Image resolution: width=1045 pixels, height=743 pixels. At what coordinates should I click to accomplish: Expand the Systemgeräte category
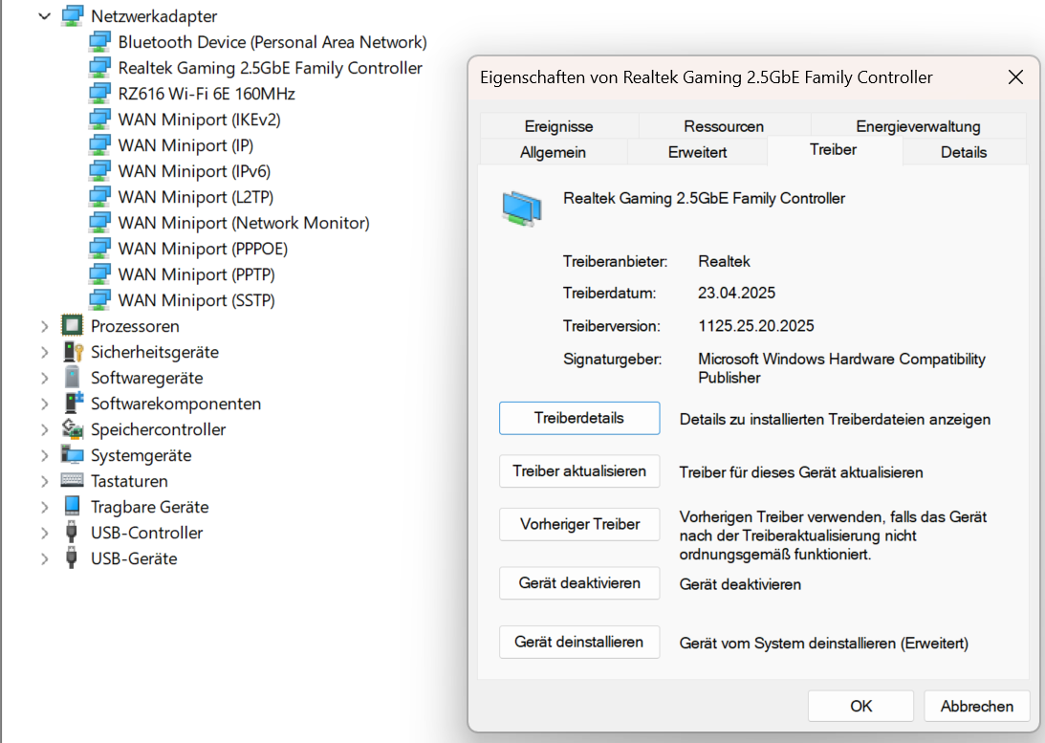pyautogui.click(x=45, y=456)
